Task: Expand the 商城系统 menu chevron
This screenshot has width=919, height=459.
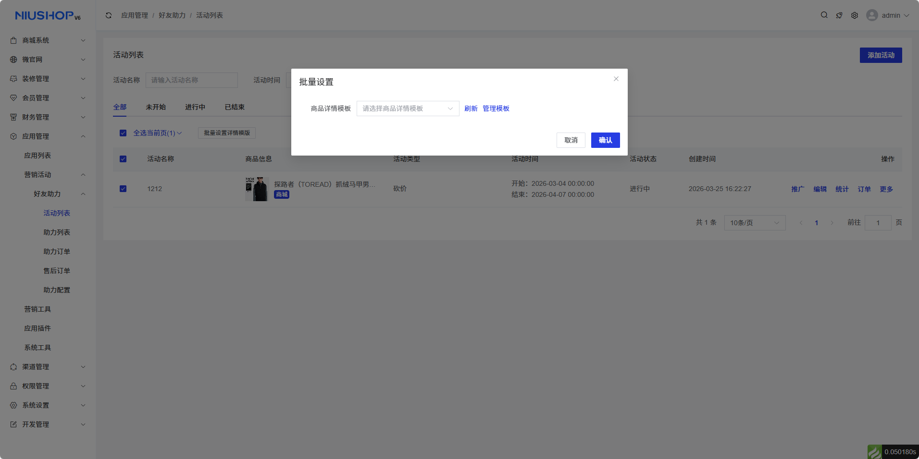Action: 83,40
